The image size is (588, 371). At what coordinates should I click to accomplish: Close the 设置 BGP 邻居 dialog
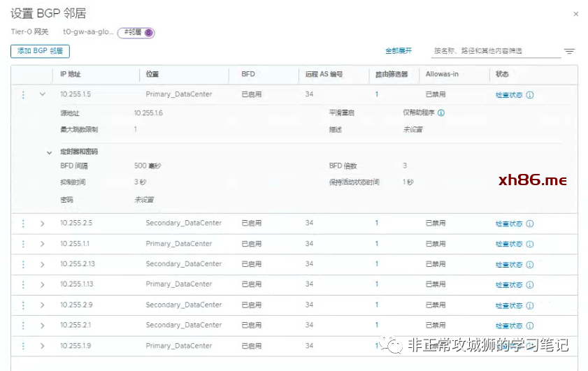click(575, 14)
